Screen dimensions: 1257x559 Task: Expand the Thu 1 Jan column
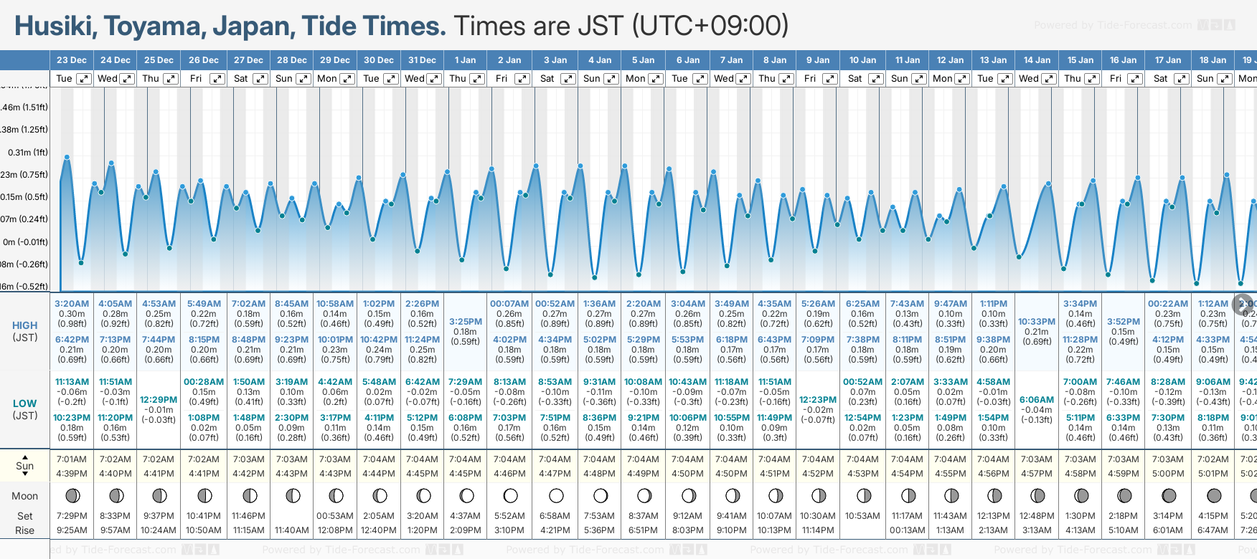pos(477,79)
